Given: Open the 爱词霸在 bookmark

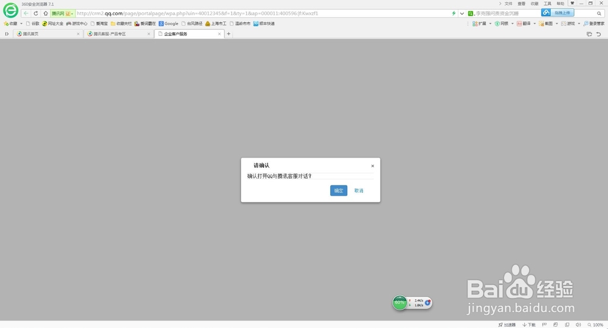Looking at the screenshot, I should tap(145, 24).
